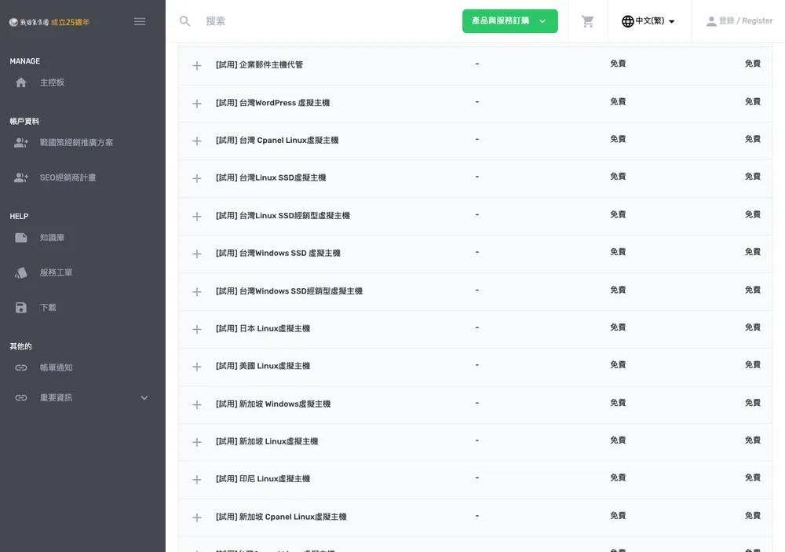Click the folder icon for 知識庫
The width and height of the screenshot is (785, 552).
click(21, 237)
